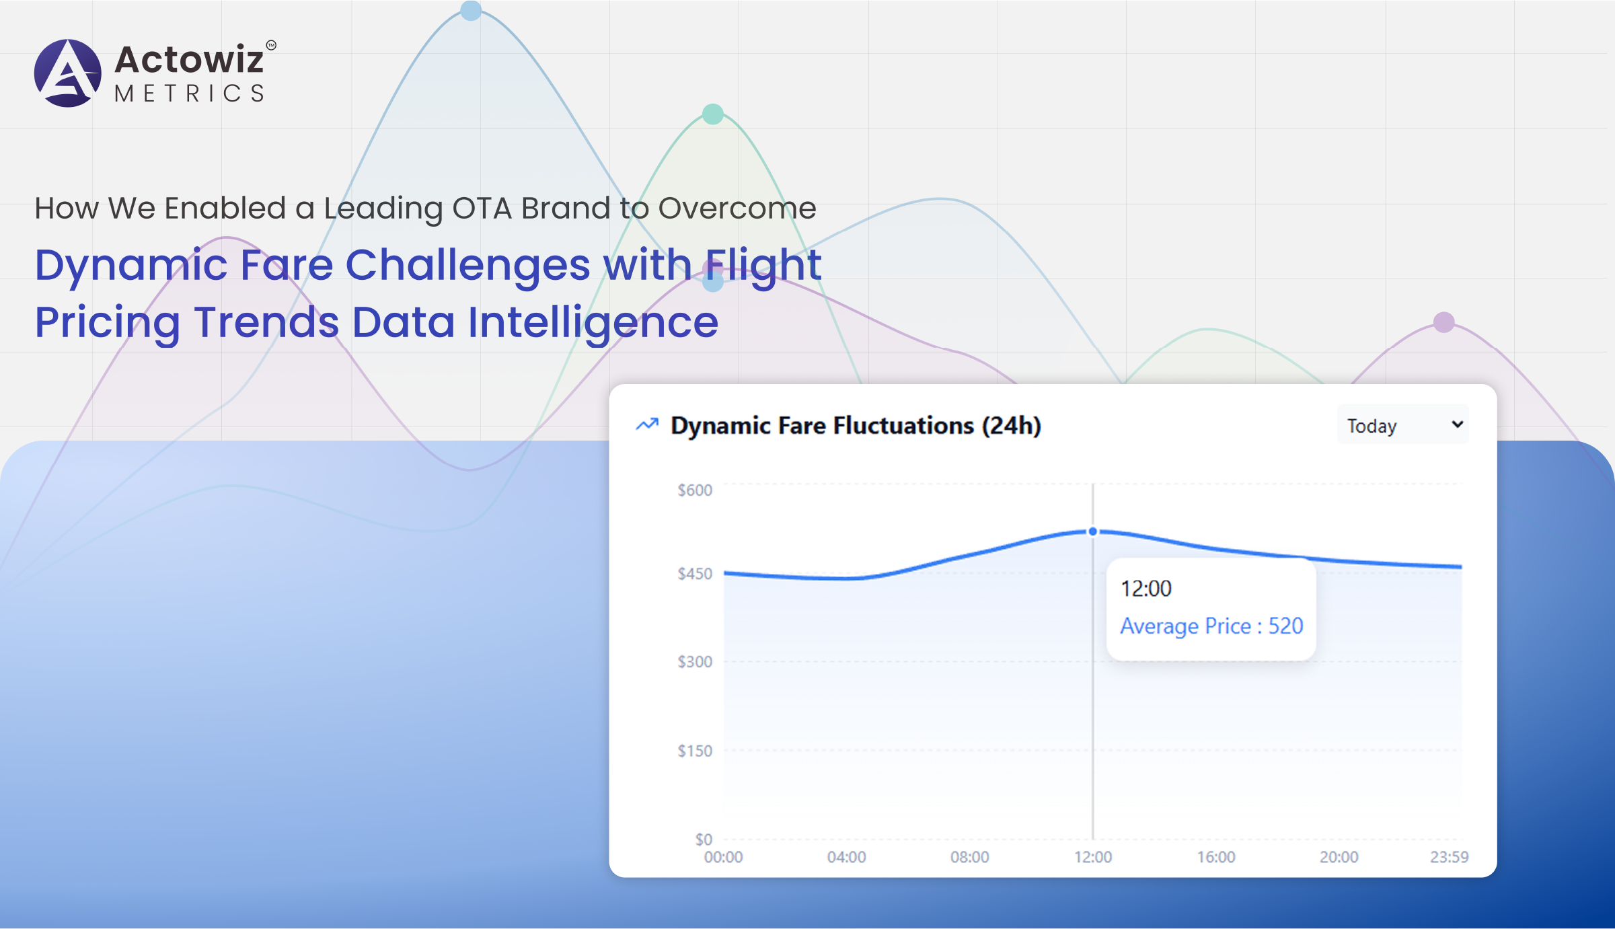The width and height of the screenshot is (1615, 929).
Task: Click the 04:00 x-axis label
Action: click(846, 857)
